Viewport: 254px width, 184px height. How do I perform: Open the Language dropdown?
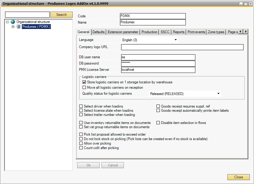(x=150, y=40)
